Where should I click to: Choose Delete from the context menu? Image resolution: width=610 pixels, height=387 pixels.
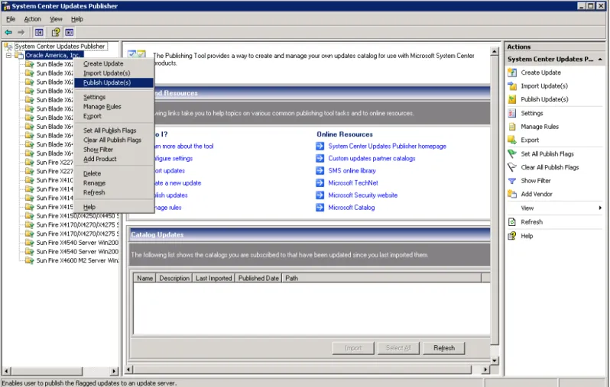[114, 174]
